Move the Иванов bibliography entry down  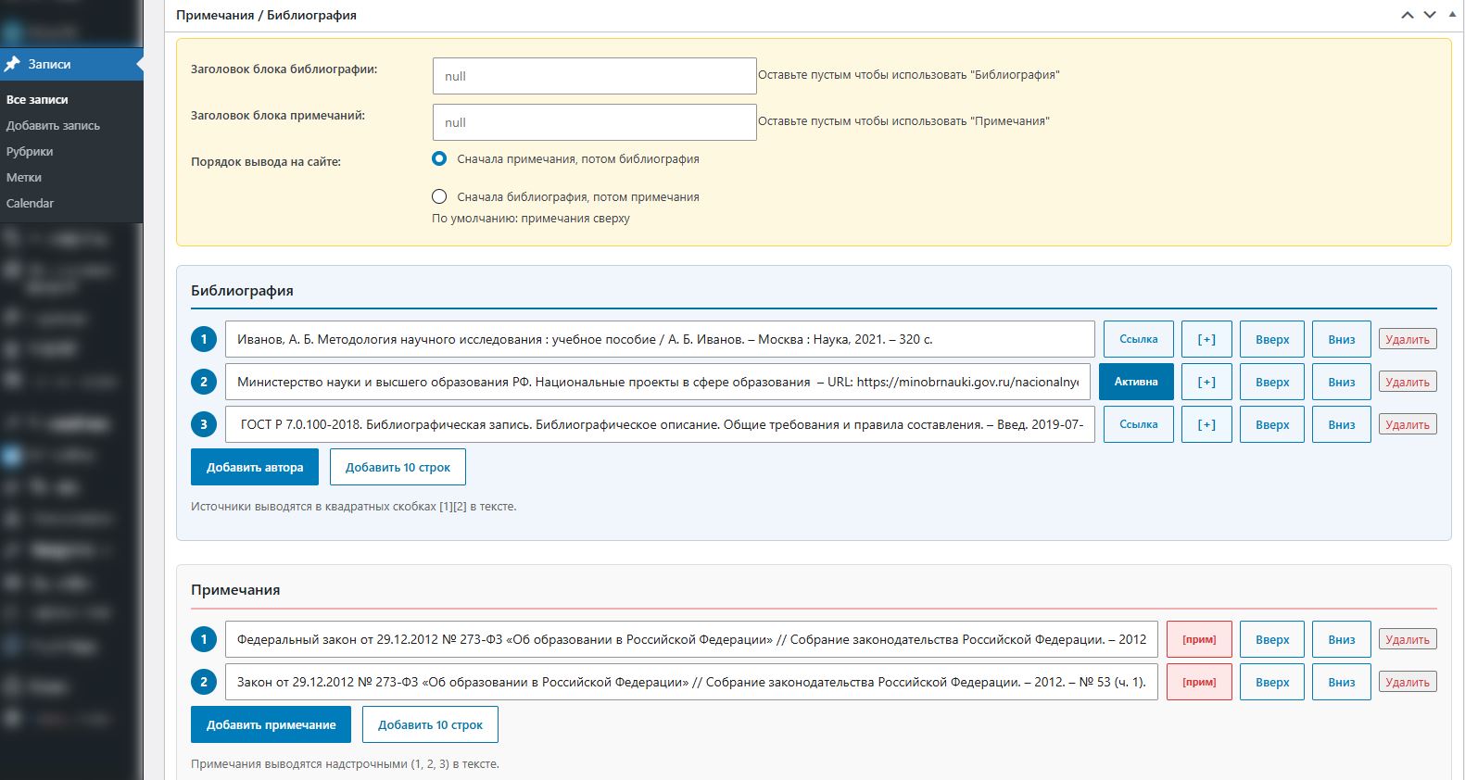(1342, 339)
